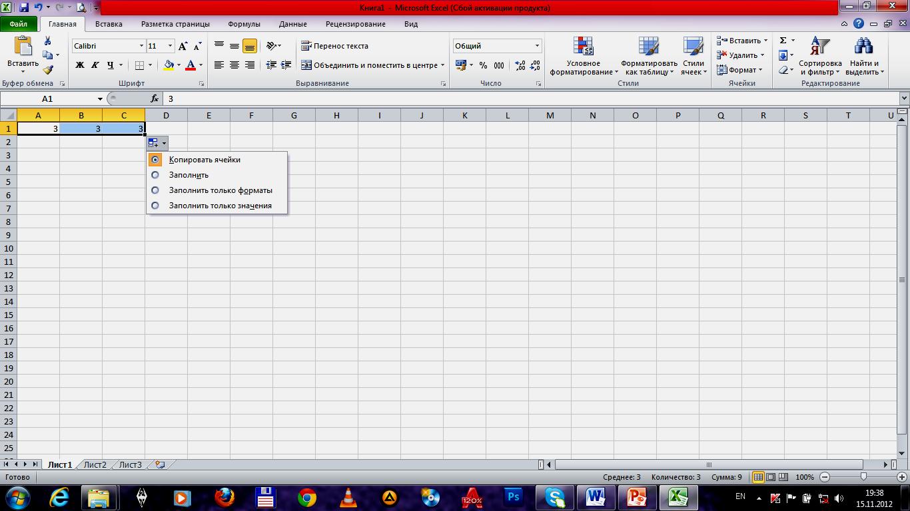
Task: Align cell content to bottom
Action: point(250,46)
